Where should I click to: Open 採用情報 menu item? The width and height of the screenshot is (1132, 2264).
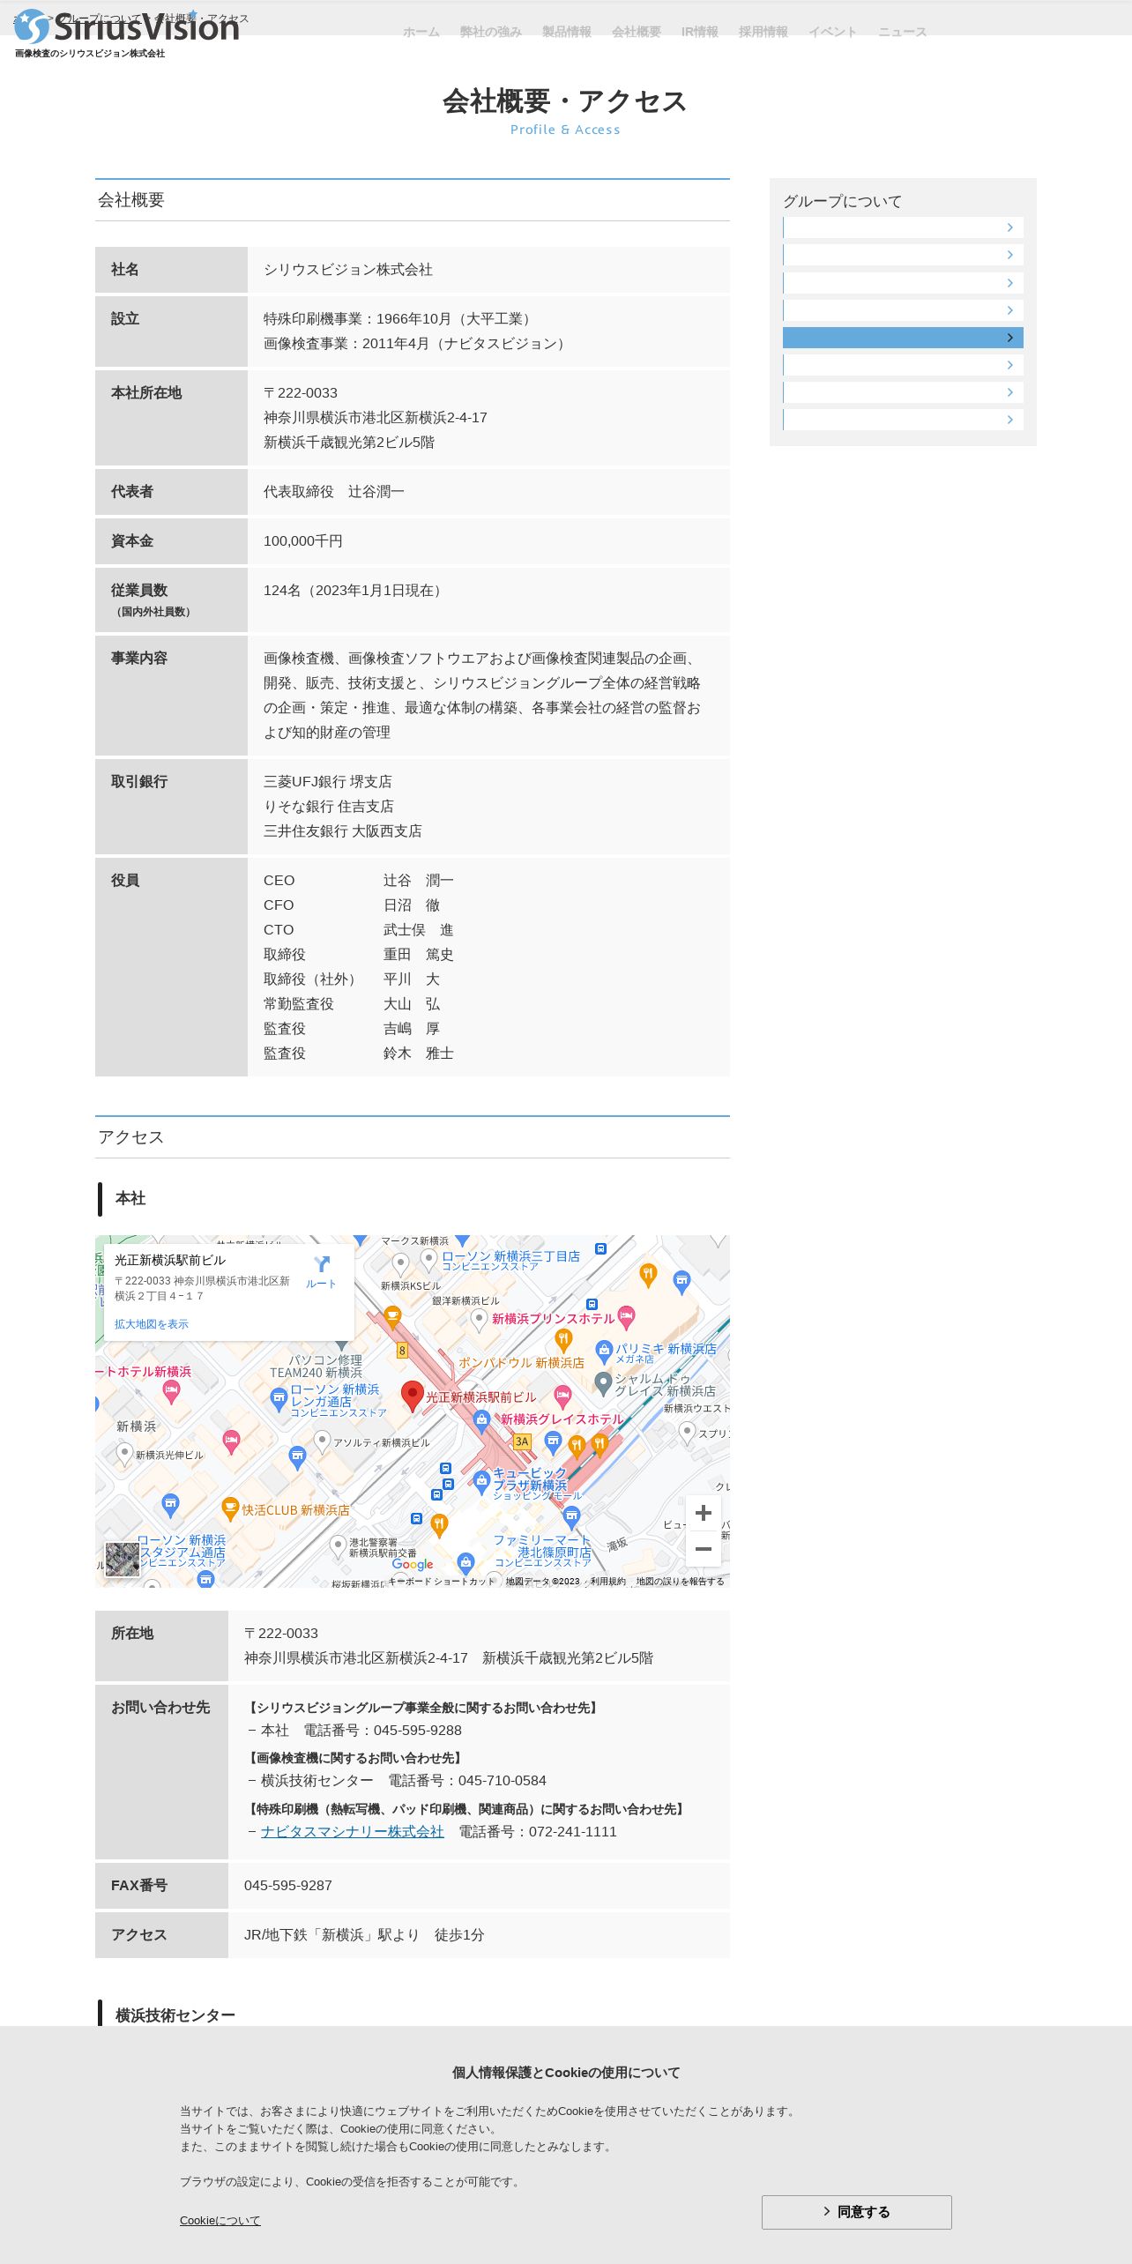pos(763,32)
